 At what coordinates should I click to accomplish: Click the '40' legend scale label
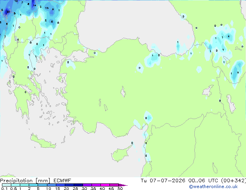click(x=102, y=188)
